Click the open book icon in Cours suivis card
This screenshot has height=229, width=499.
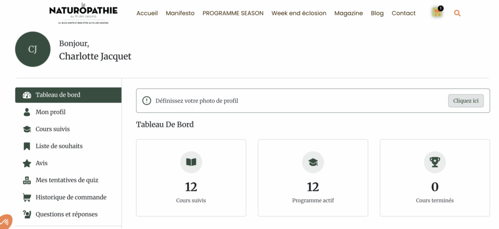[x=191, y=162]
